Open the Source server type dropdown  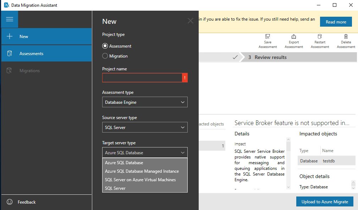pos(145,128)
